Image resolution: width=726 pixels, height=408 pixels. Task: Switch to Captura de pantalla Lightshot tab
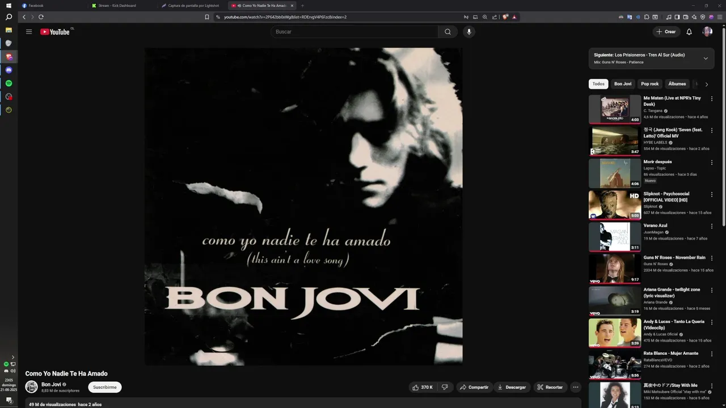(192, 6)
